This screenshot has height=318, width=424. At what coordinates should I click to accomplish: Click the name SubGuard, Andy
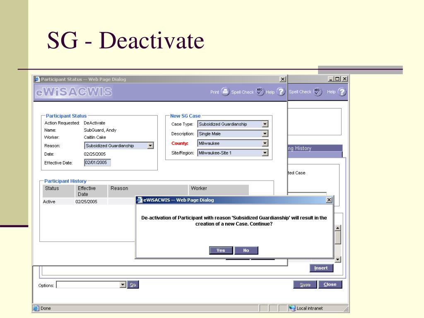[x=100, y=130]
